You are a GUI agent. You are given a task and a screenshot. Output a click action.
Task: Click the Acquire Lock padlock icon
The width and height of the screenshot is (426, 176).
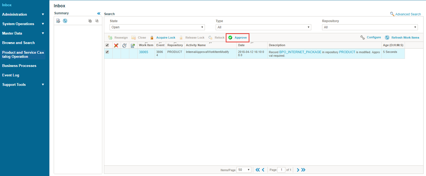tap(152, 38)
